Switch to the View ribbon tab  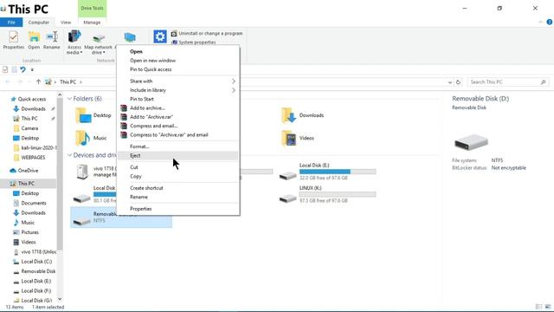(66, 23)
